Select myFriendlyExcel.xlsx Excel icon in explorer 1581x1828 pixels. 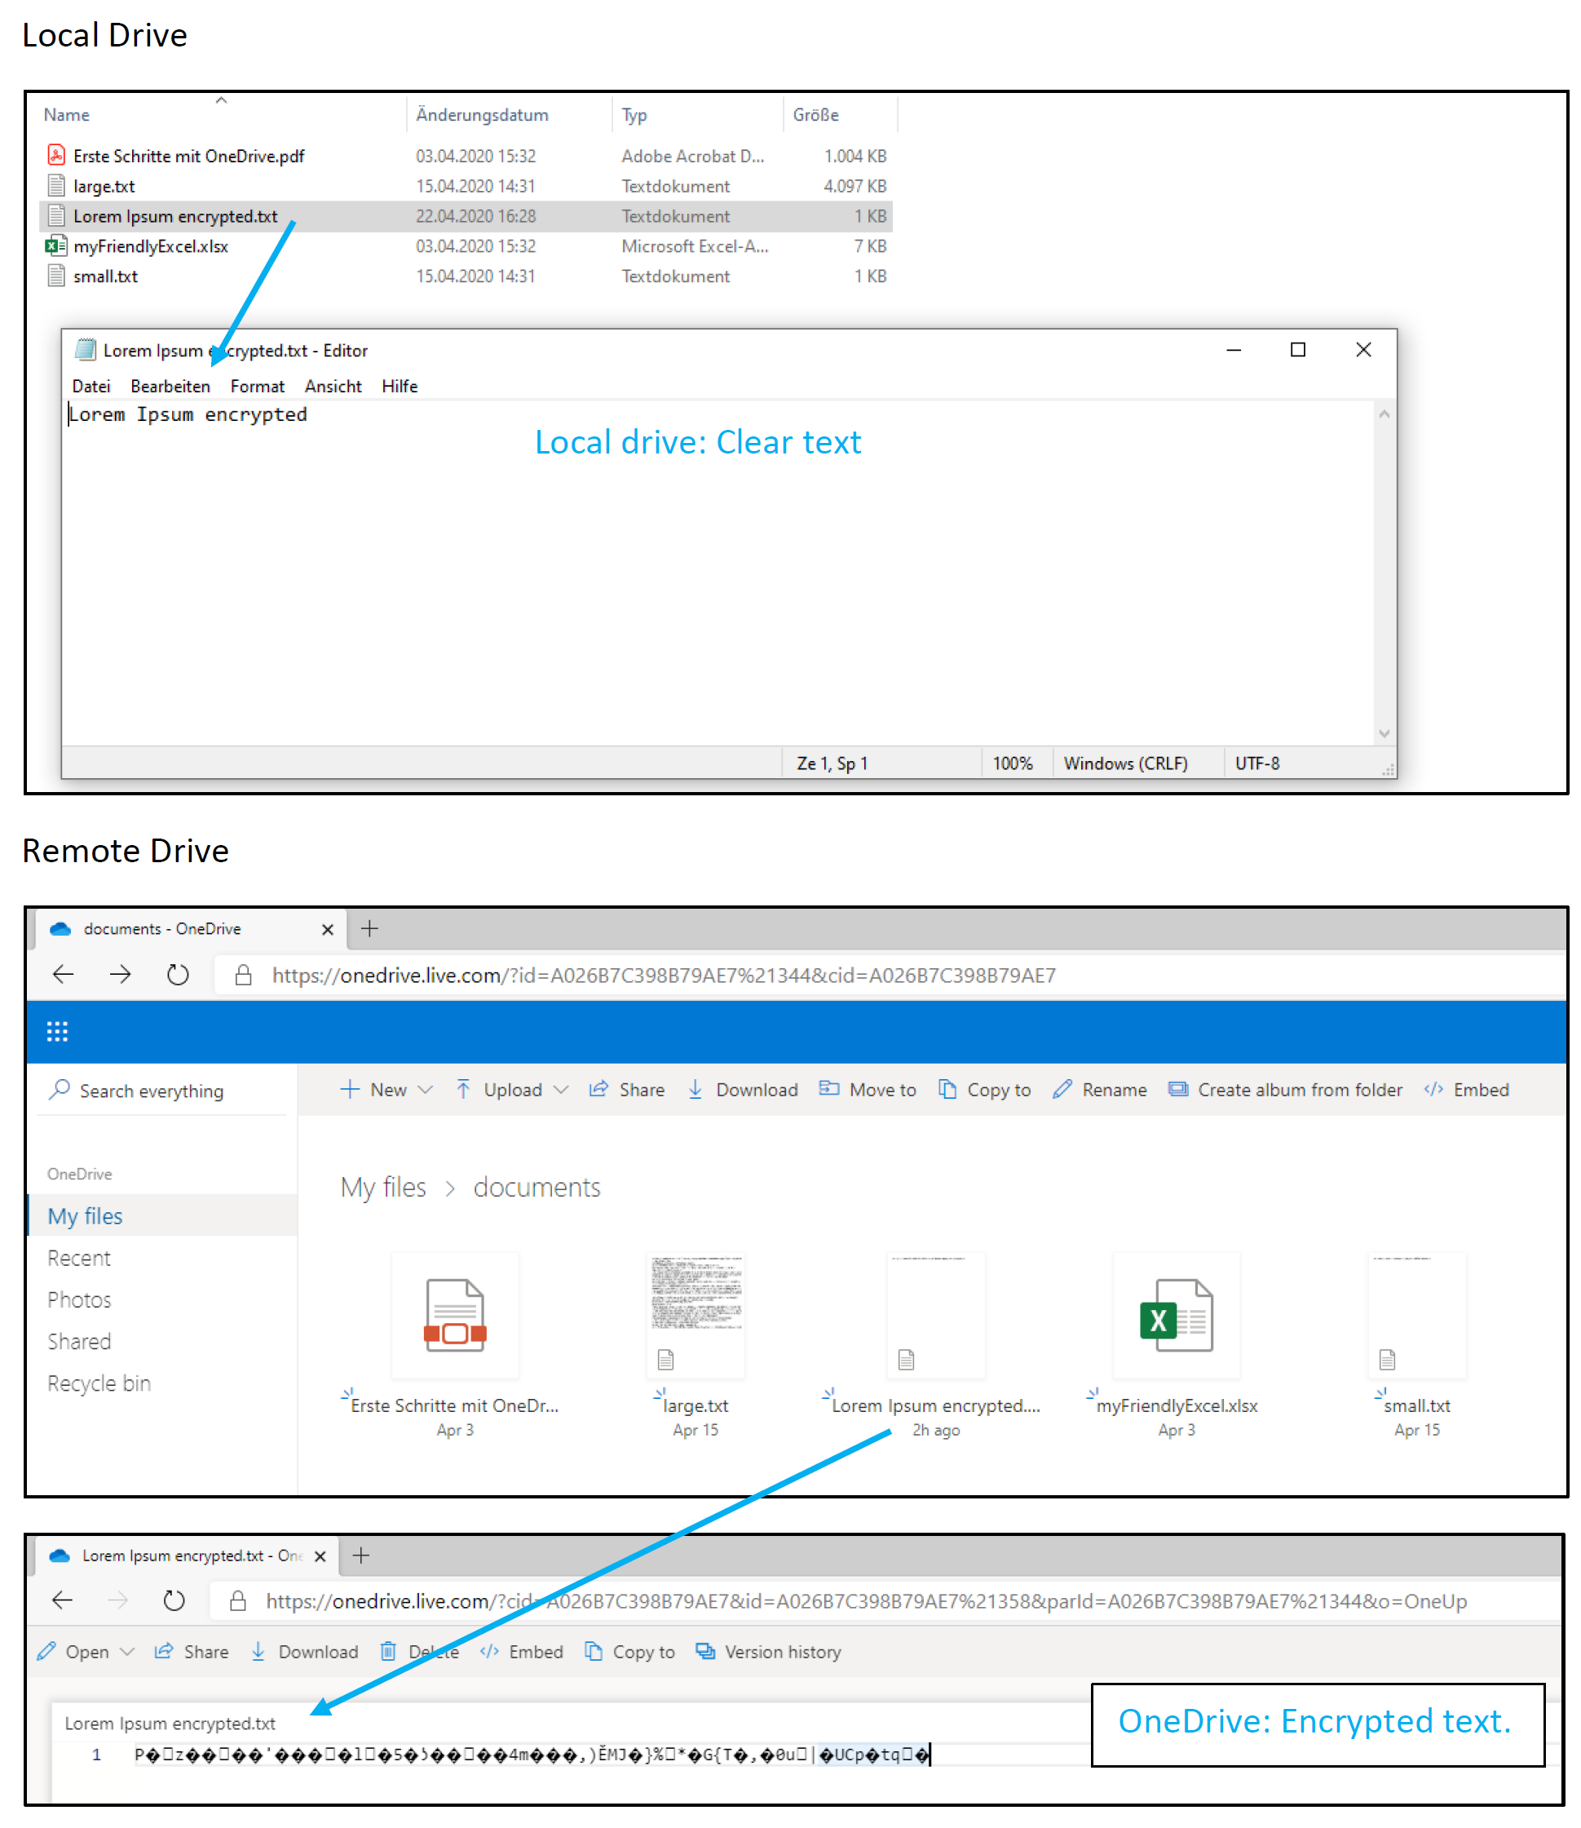tap(56, 246)
